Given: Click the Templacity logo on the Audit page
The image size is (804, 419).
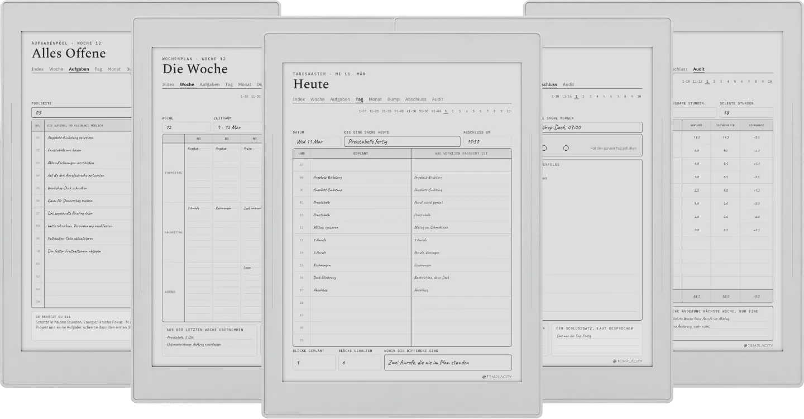Looking at the screenshot, I should tap(758, 346).
